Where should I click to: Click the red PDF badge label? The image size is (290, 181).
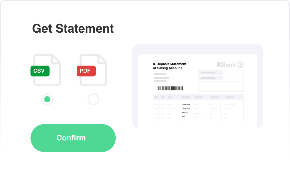pos(86,71)
